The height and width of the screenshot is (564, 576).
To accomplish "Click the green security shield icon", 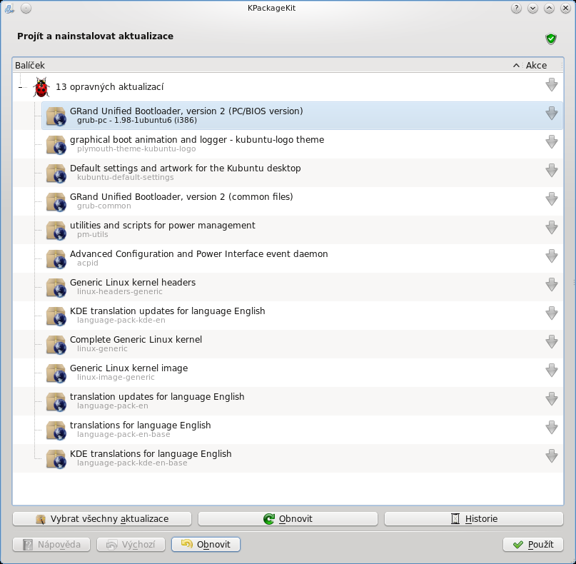I will coord(550,39).
